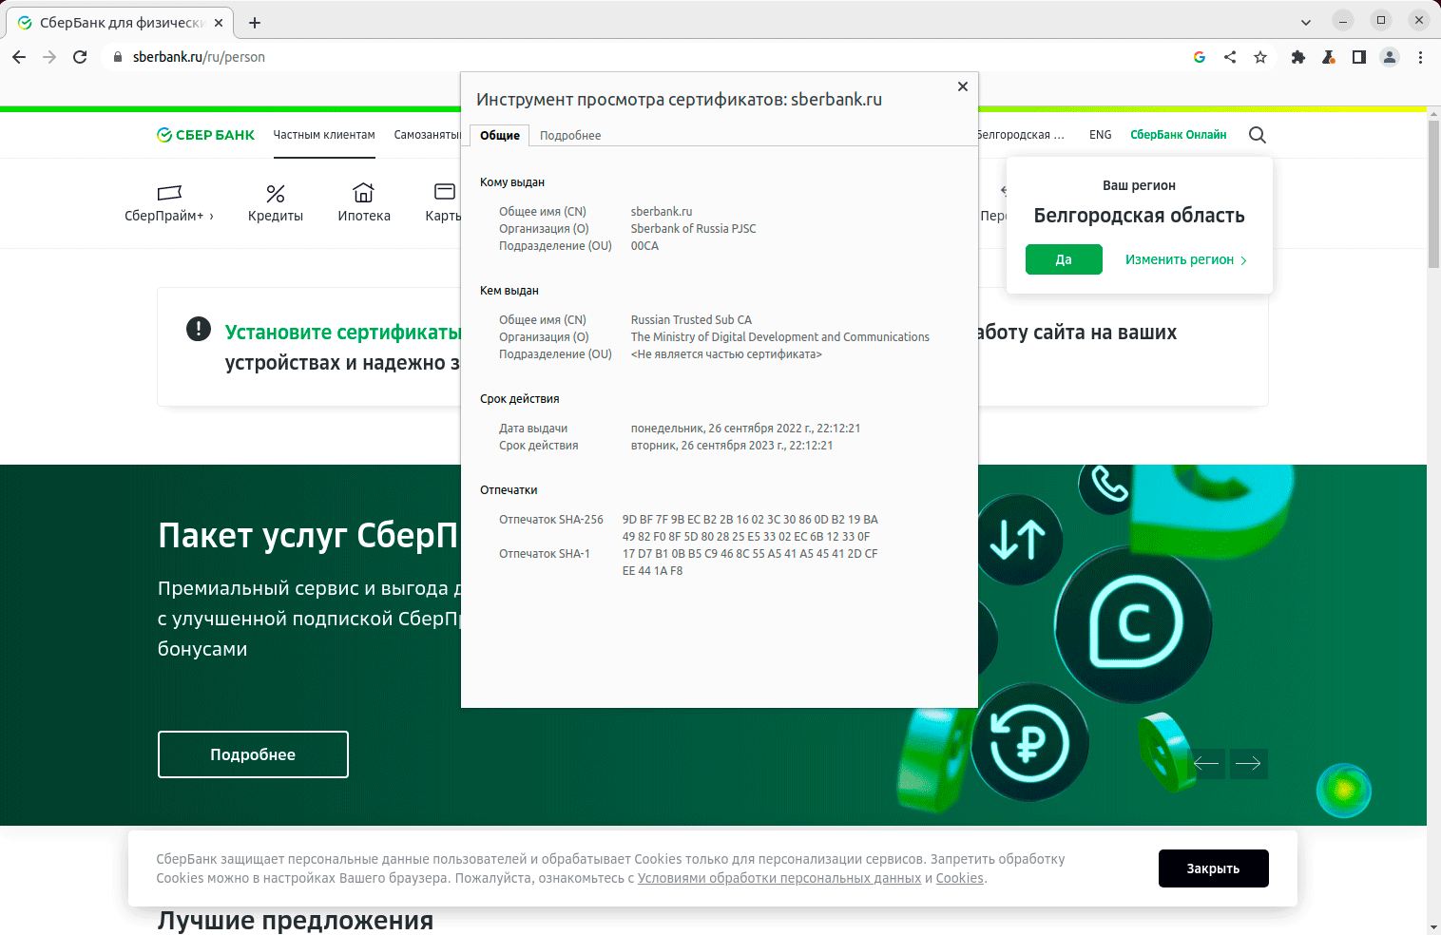The image size is (1441, 935).
Task: Open the Установите сертификаты link
Action: pos(343,333)
